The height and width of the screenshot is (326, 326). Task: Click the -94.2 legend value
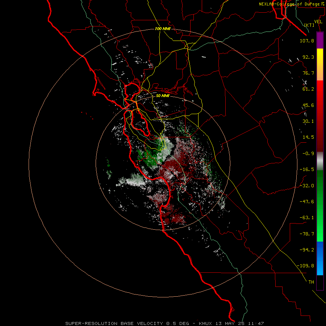pyautogui.click(x=307, y=250)
